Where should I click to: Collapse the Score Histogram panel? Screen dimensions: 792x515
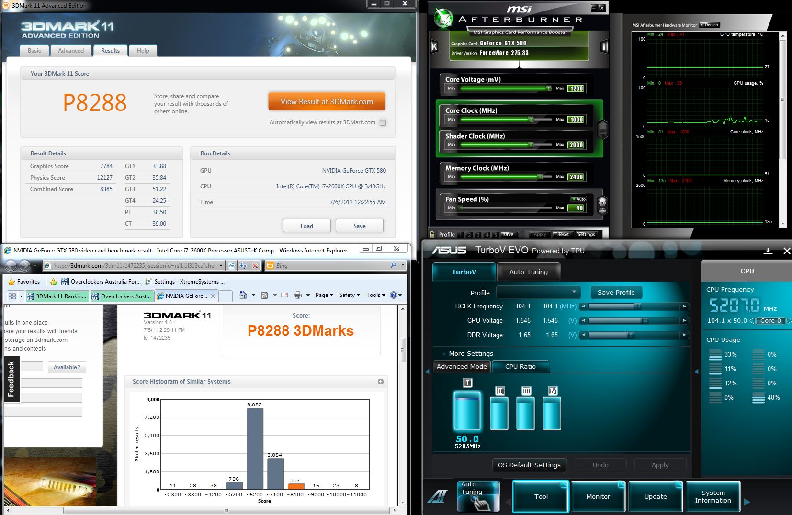click(381, 382)
